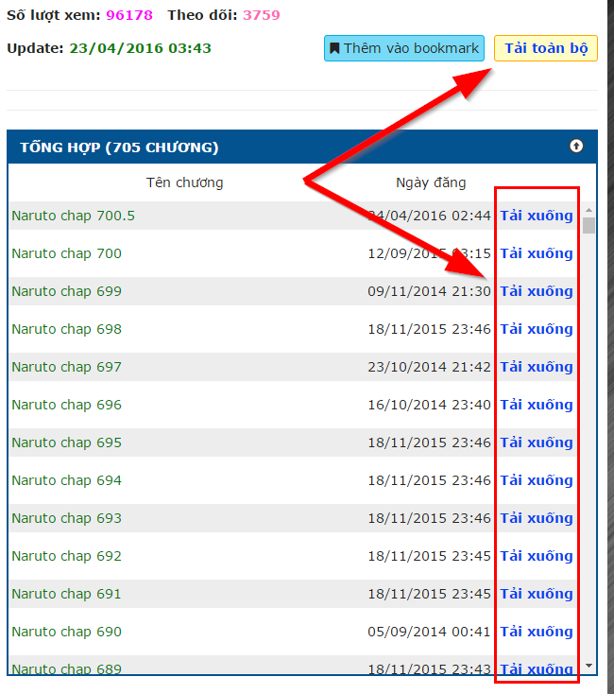Image resolution: width=614 pixels, height=694 pixels.
Task: Click the view count 96178
Action: coord(129,15)
